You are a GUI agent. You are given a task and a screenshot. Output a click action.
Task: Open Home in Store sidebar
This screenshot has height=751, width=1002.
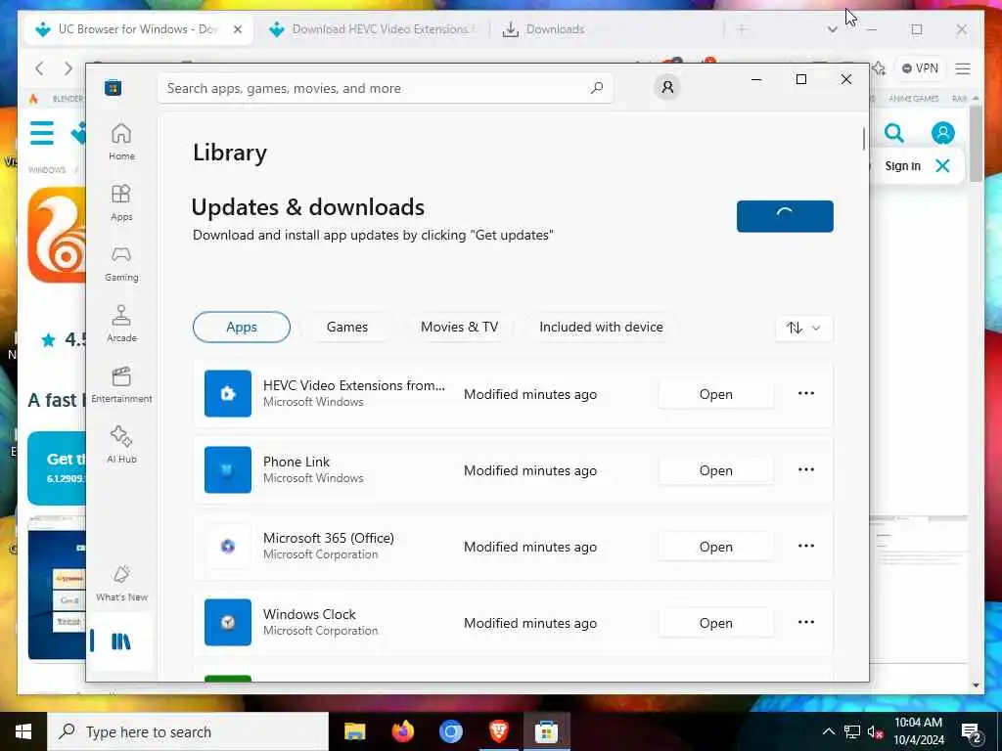(121, 142)
